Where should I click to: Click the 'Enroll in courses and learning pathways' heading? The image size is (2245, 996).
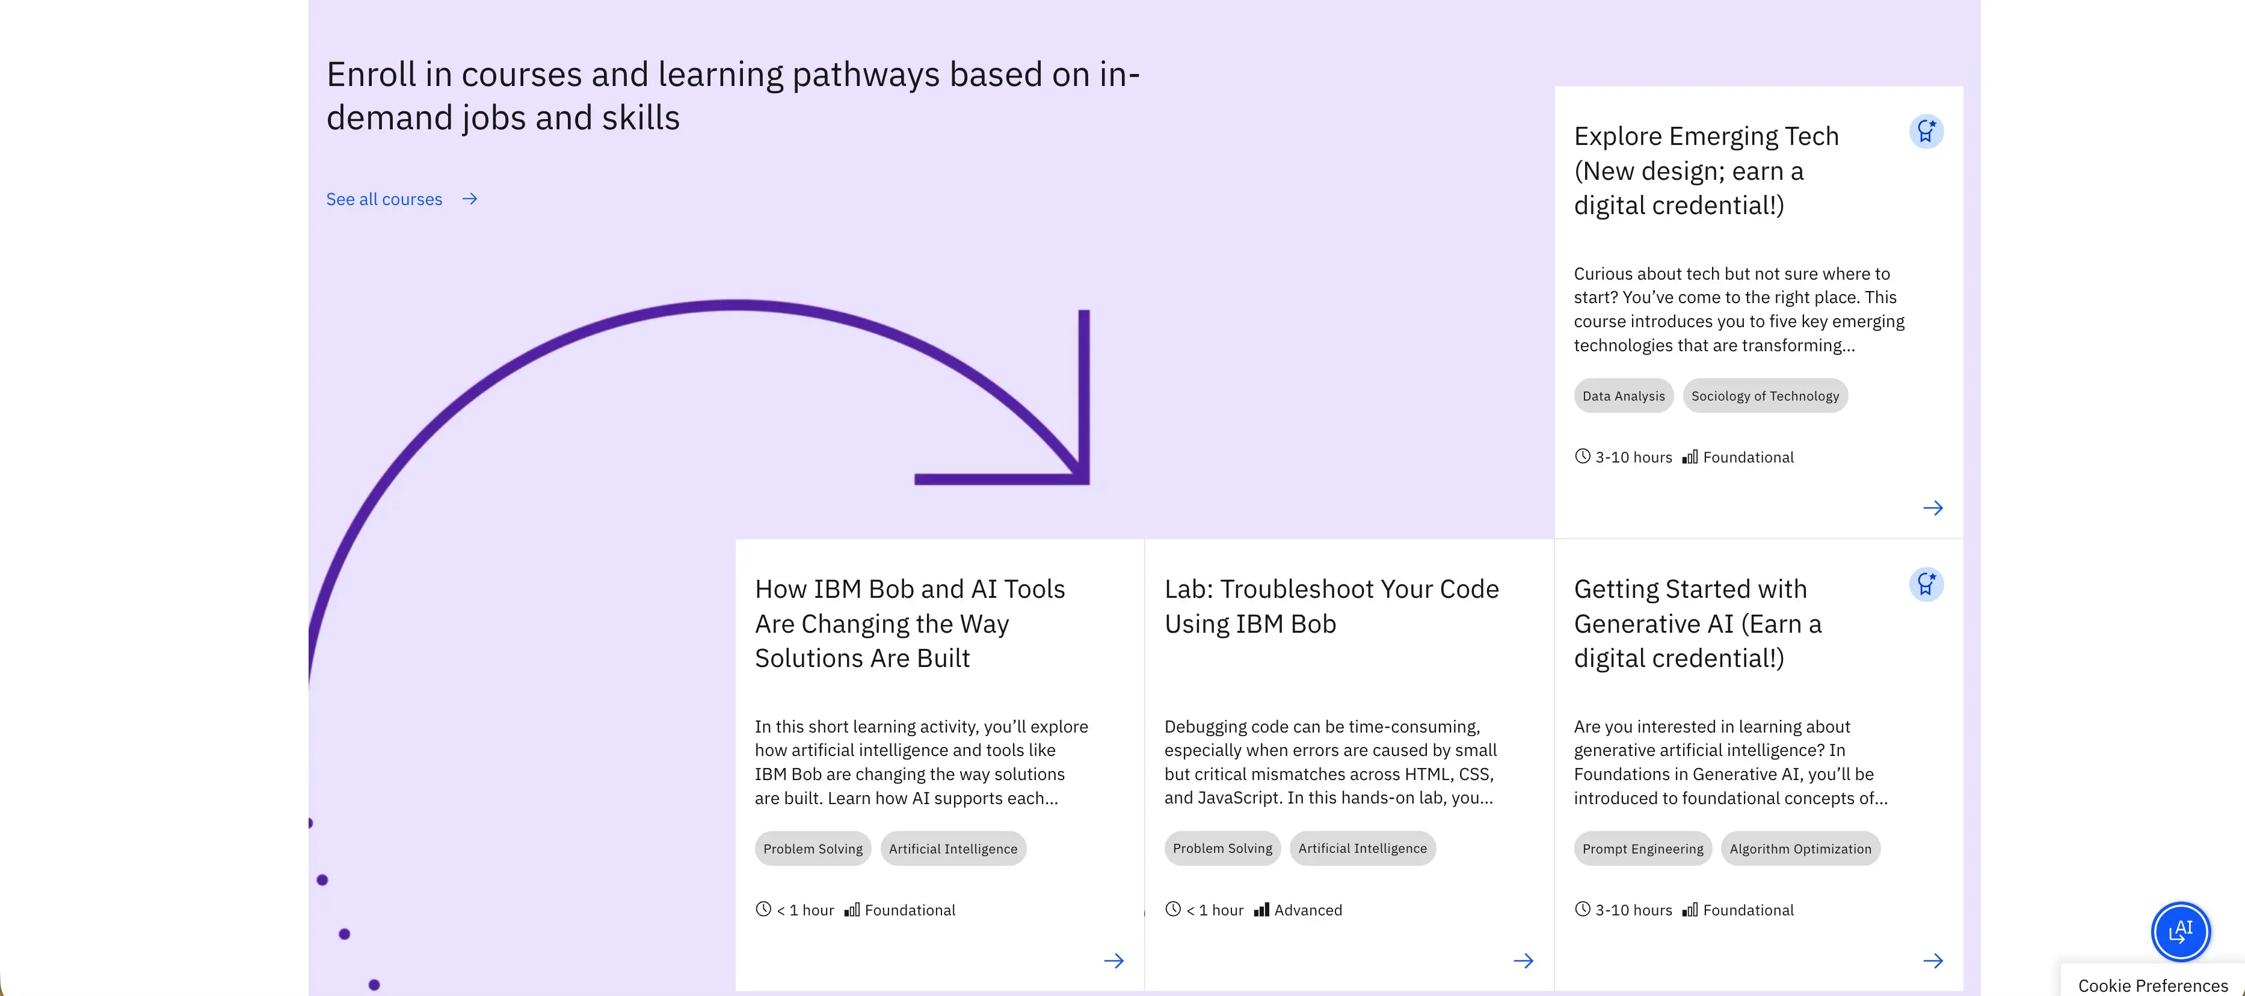(733, 96)
